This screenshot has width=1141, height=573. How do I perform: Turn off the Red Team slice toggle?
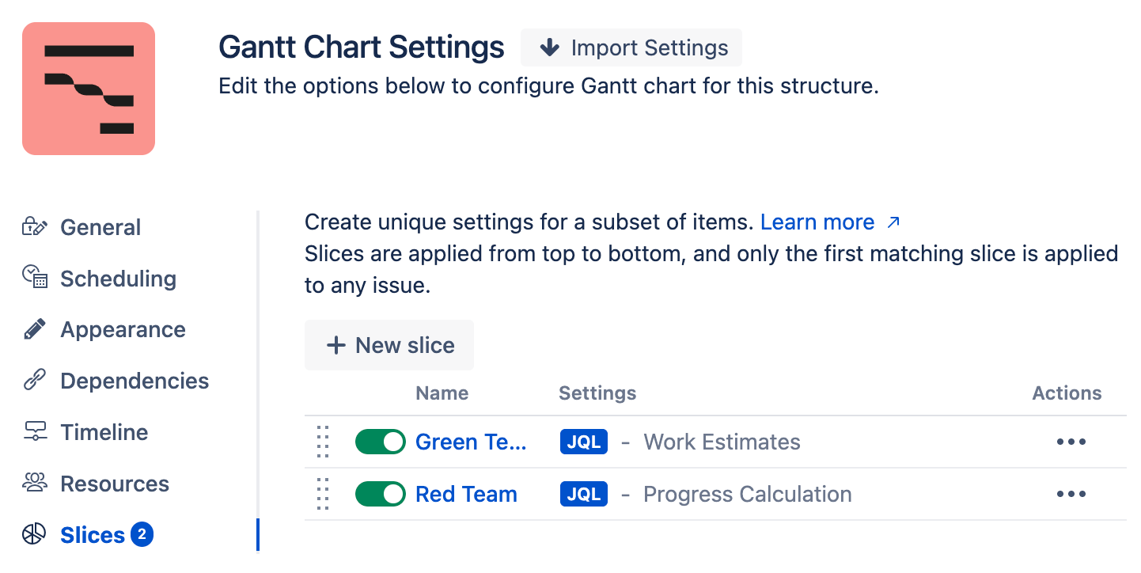(x=381, y=494)
